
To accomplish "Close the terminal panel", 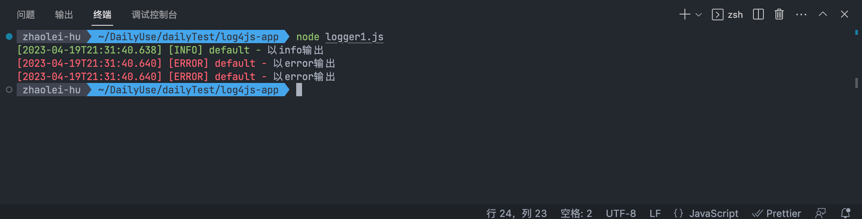I will pyautogui.click(x=845, y=15).
